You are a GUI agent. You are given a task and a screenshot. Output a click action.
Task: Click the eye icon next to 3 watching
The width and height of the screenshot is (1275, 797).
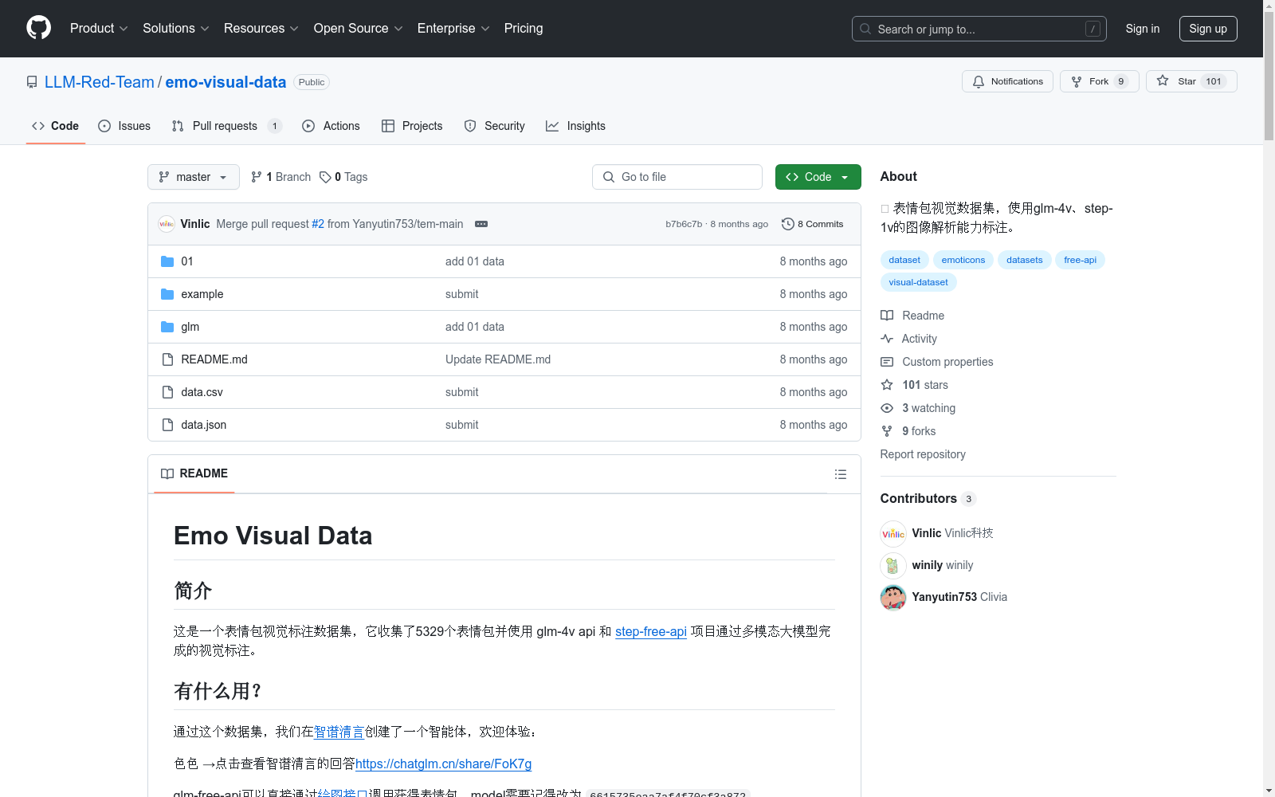(x=887, y=408)
